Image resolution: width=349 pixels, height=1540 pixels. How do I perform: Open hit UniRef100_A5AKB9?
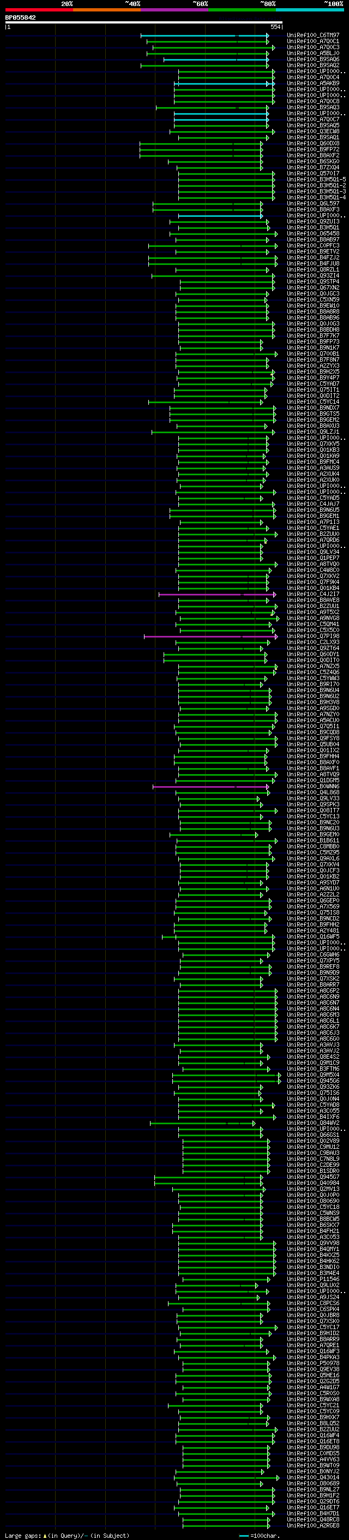click(313, 83)
